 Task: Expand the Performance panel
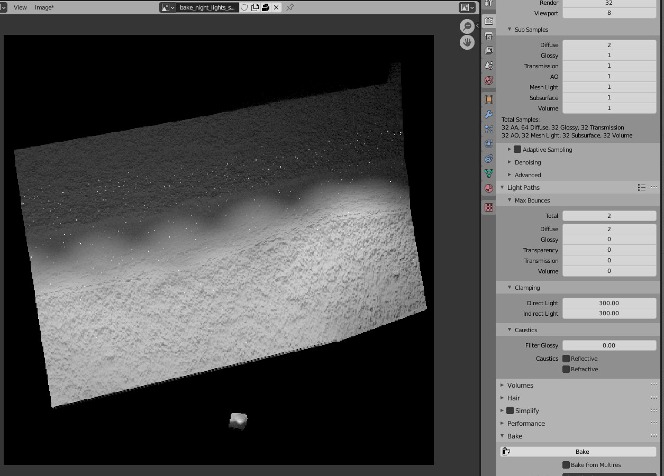point(502,423)
